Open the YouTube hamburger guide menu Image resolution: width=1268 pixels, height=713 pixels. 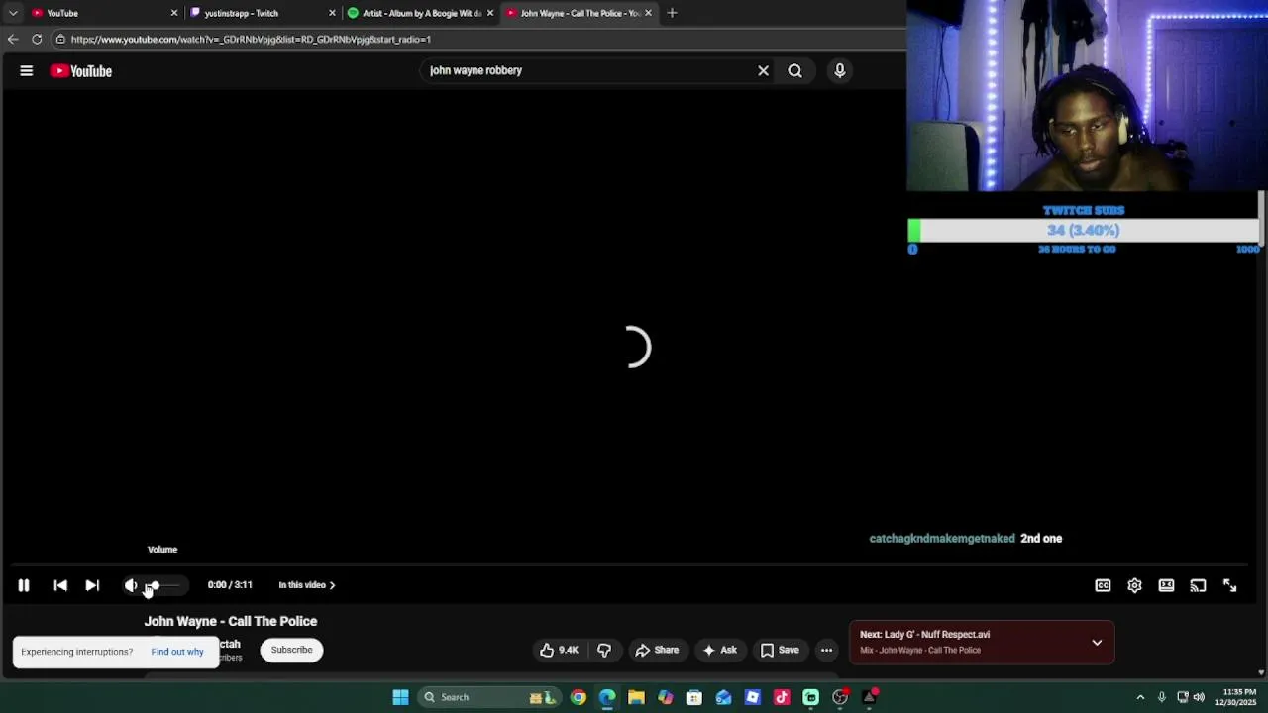(27, 71)
